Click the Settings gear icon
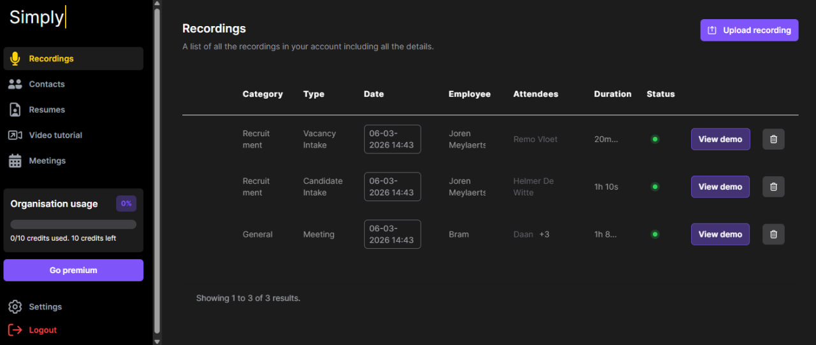The width and height of the screenshot is (816, 345). click(x=15, y=307)
